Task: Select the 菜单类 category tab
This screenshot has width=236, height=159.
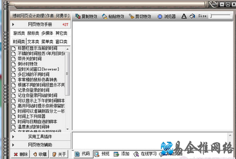Action: click(47, 42)
